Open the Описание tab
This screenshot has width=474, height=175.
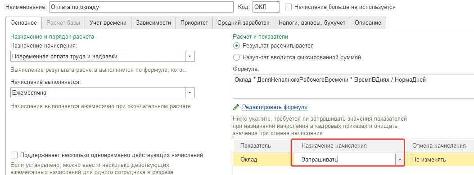click(x=368, y=23)
